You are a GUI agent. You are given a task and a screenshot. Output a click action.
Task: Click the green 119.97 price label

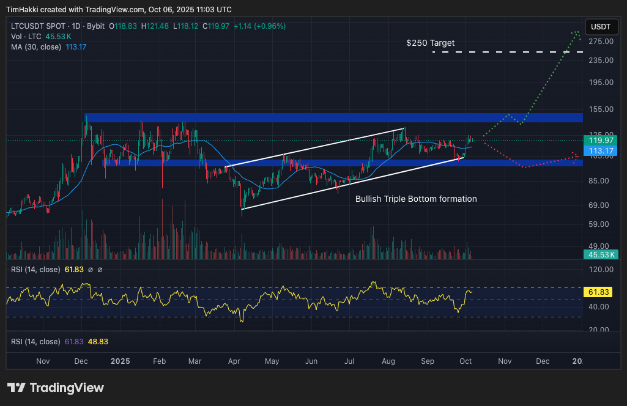click(x=601, y=140)
